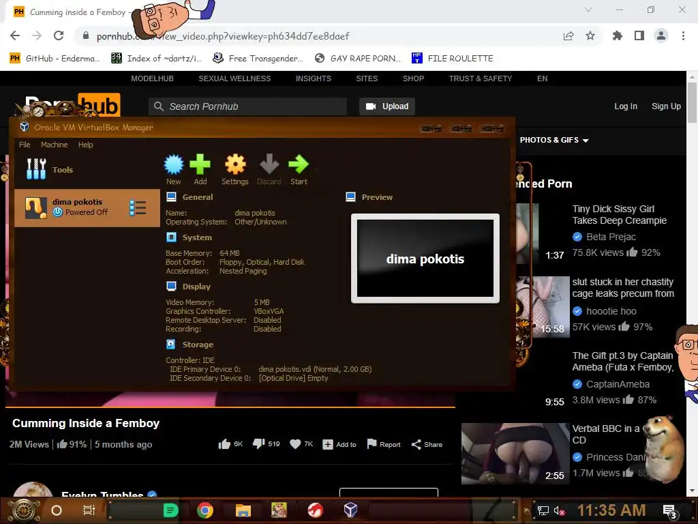Click the Share button under the video

(x=427, y=444)
